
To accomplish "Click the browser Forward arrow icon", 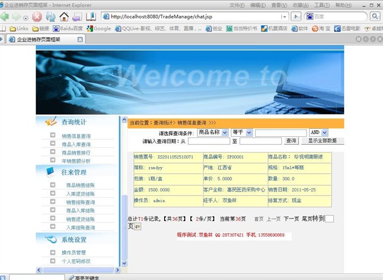I will coord(17,17).
